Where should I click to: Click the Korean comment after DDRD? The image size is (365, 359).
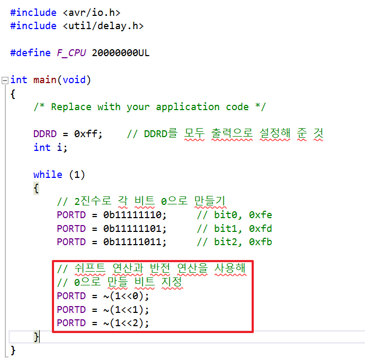[x=225, y=134]
